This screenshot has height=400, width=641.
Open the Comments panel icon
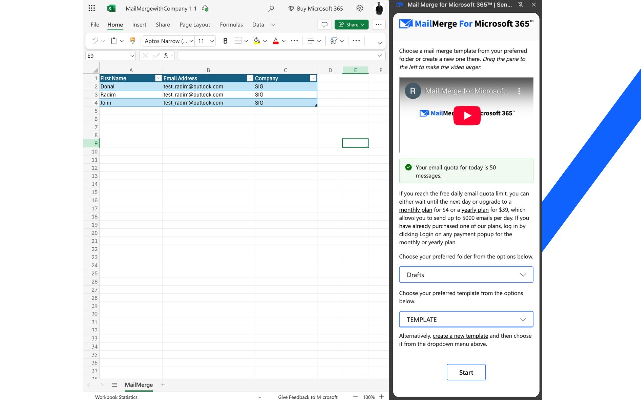tap(324, 24)
